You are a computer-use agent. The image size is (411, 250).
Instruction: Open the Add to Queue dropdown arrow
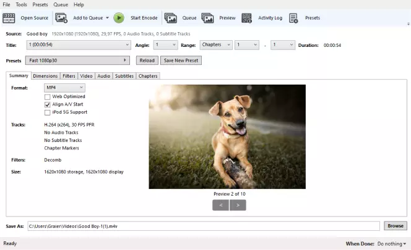click(x=107, y=18)
